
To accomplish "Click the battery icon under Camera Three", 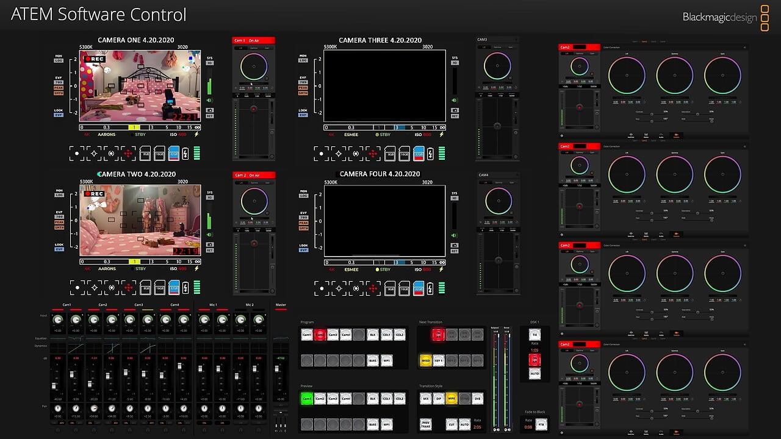I will [x=430, y=153].
